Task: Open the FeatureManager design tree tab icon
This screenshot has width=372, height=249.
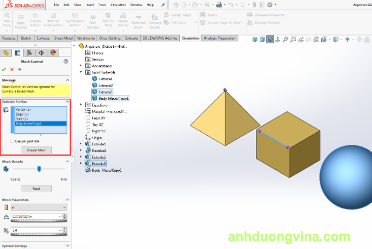Action: (6, 53)
